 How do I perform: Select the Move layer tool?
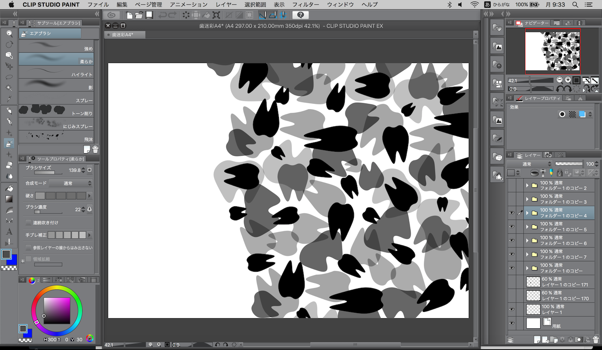(x=9, y=66)
